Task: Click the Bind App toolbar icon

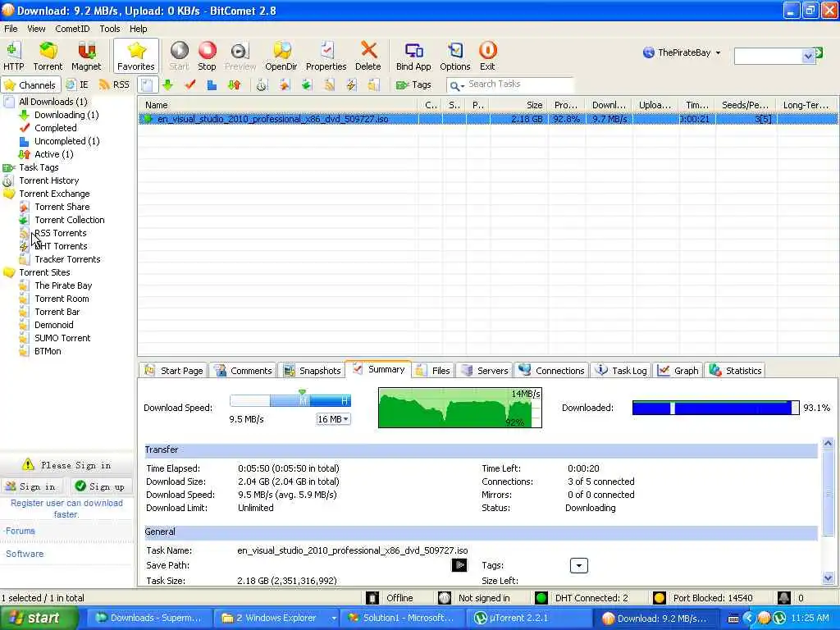Action: pos(413,56)
